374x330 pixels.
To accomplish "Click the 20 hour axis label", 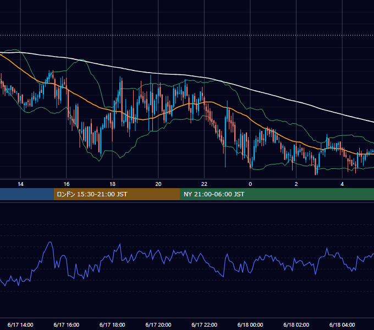I will pos(158,184).
